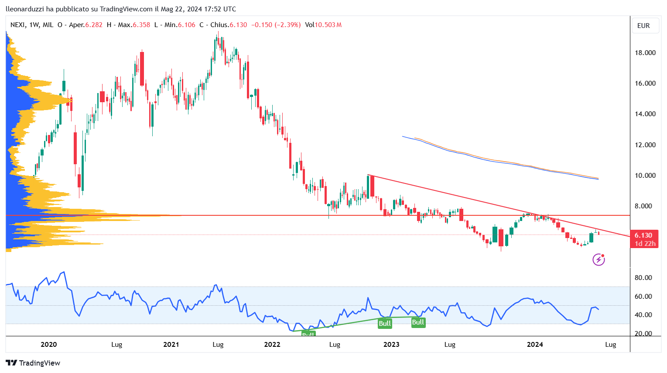Click the 2021 label on the time axis
The image size is (667, 373).
(171, 345)
